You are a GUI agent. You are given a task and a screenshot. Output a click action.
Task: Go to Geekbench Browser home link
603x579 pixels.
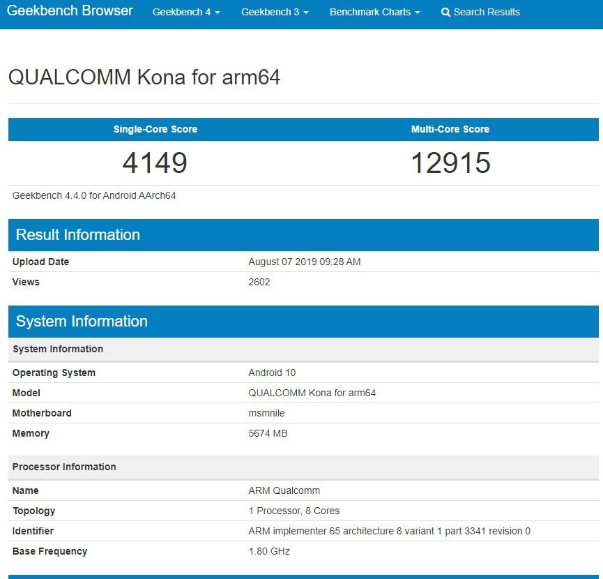tap(70, 10)
